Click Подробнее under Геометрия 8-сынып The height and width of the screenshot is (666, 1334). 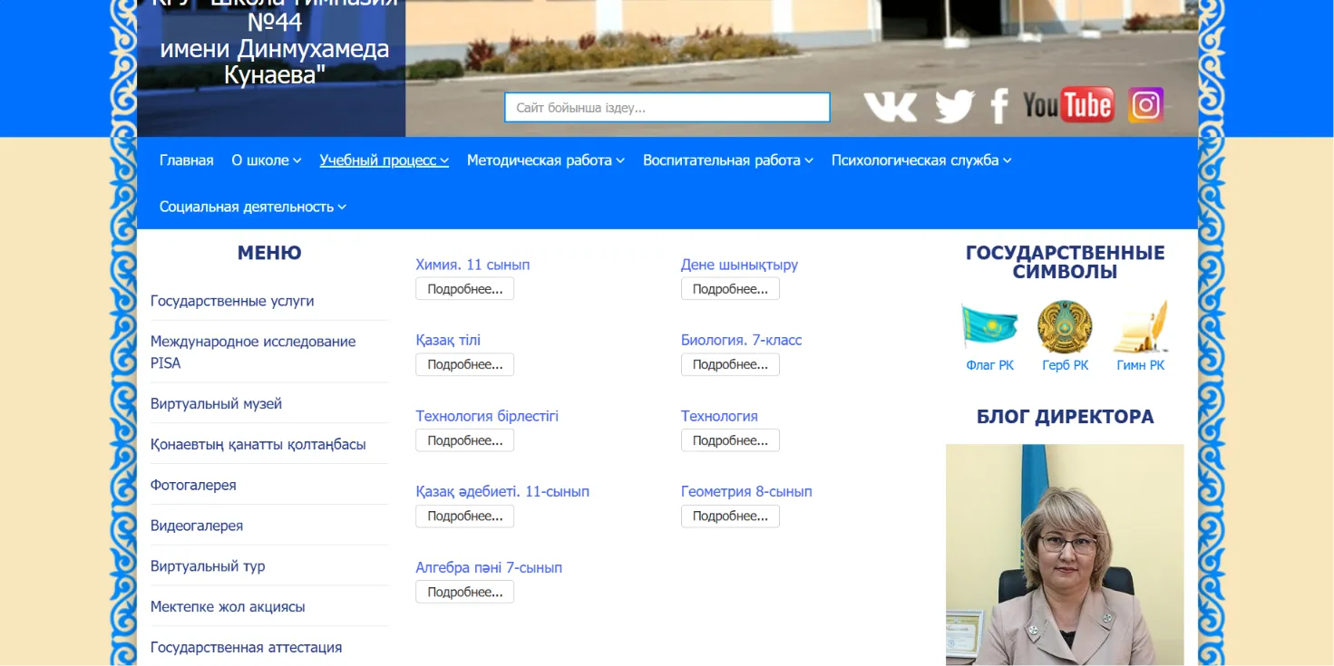(x=730, y=516)
